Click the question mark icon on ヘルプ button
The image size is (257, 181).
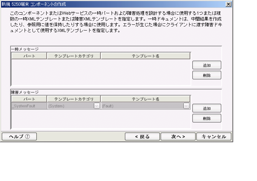27,136
